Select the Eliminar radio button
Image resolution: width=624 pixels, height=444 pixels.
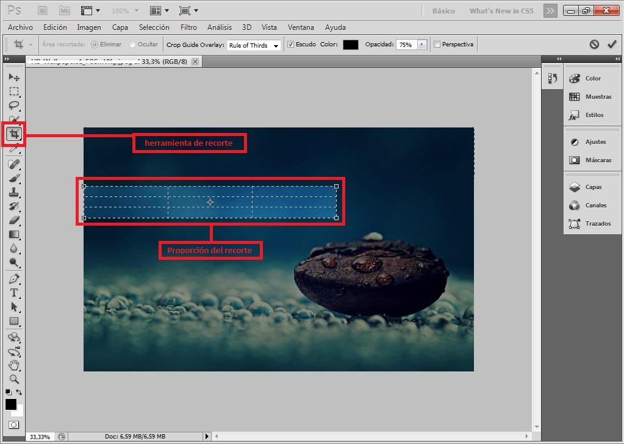(95, 45)
